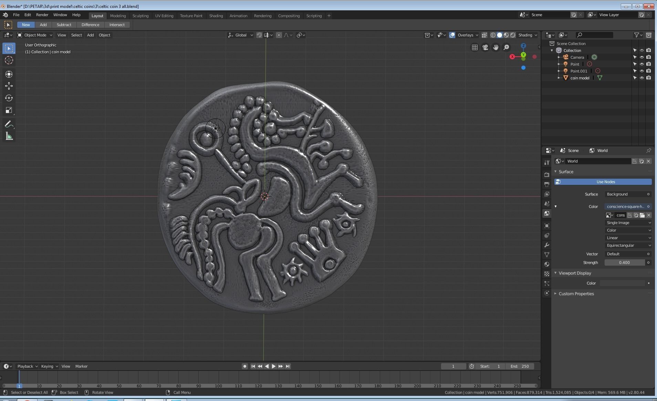Open the Render menu
This screenshot has width=657, height=401.
(42, 15)
